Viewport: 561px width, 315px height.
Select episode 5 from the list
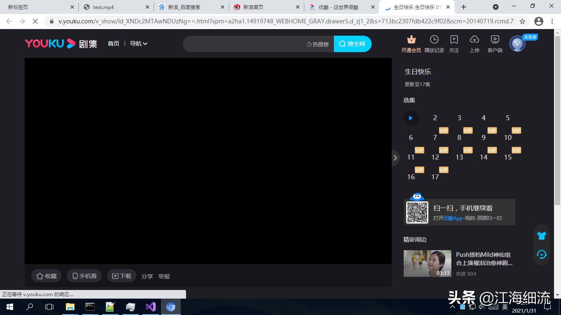tap(508, 118)
